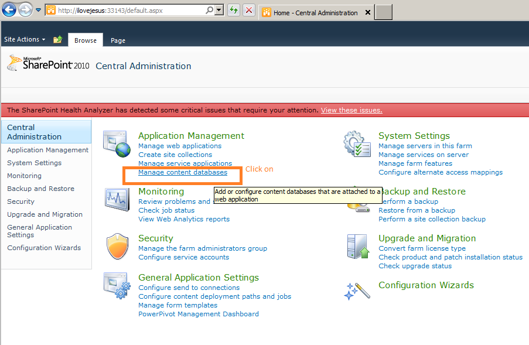Click the Monitoring chart icon

(x=117, y=199)
